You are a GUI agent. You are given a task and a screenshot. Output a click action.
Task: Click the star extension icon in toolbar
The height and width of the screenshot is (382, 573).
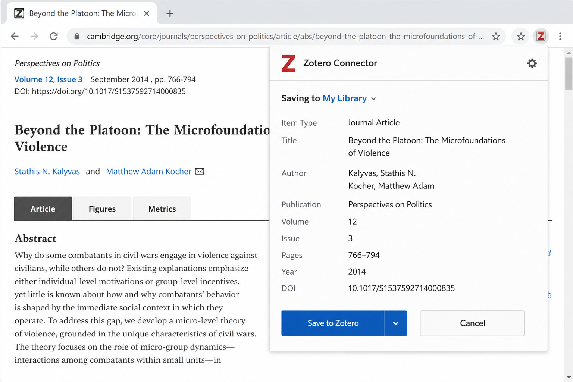(521, 36)
